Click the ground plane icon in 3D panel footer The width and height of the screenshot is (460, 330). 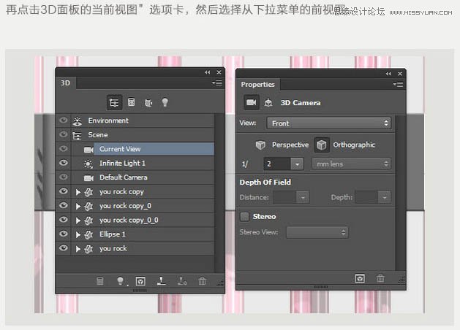pos(161,281)
